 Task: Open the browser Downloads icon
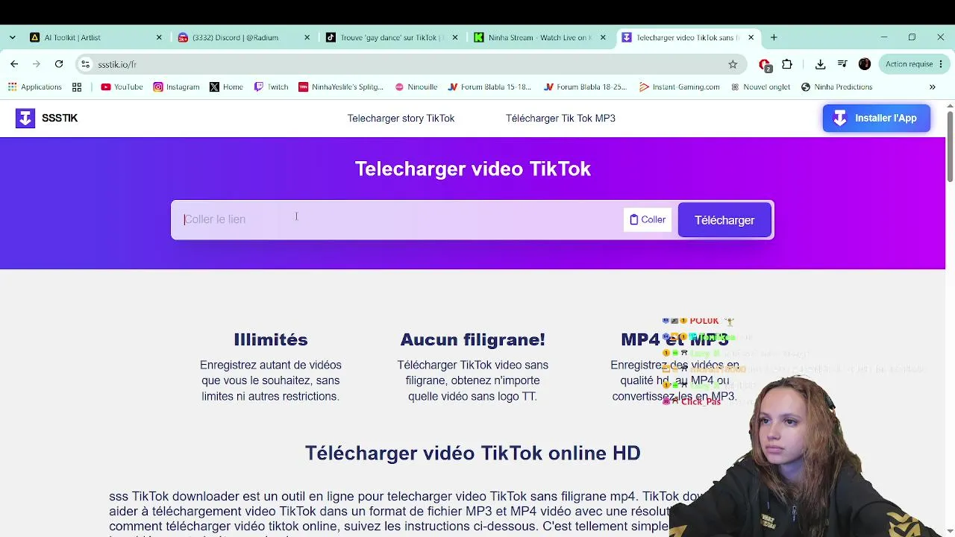[820, 64]
